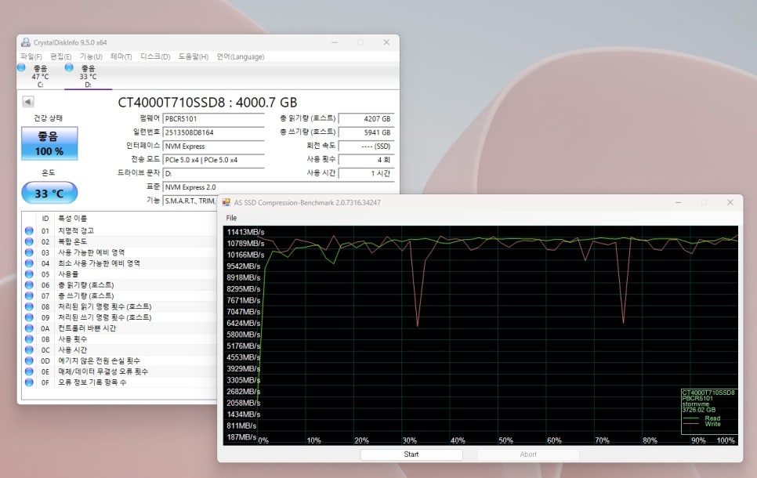Open the 언어(Language) menu
Screen dimensions: 757x478
coord(241,56)
